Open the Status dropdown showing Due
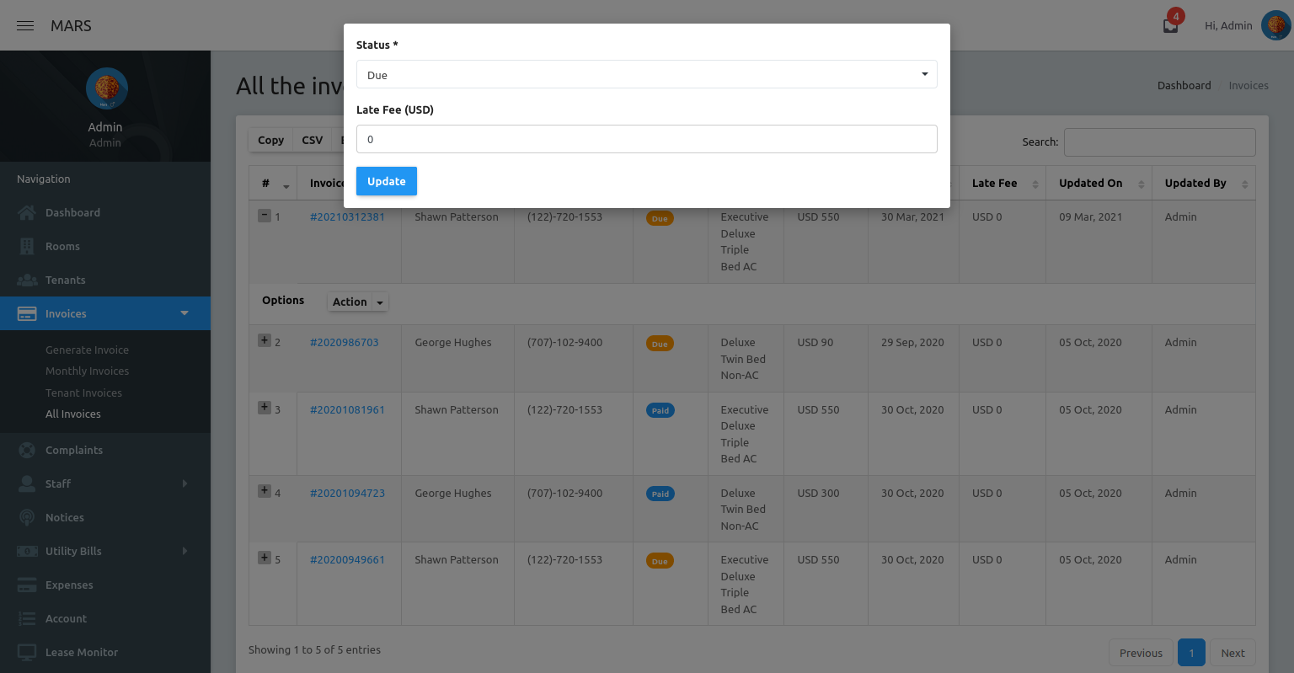 (647, 74)
